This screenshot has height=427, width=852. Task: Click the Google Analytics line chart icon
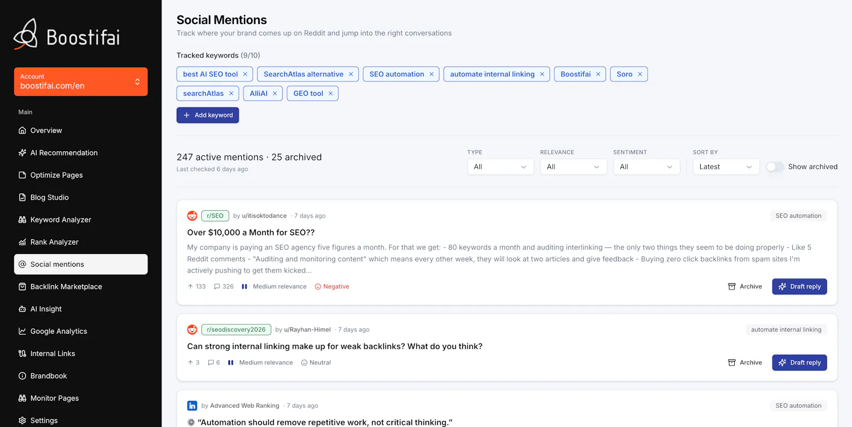point(22,331)
